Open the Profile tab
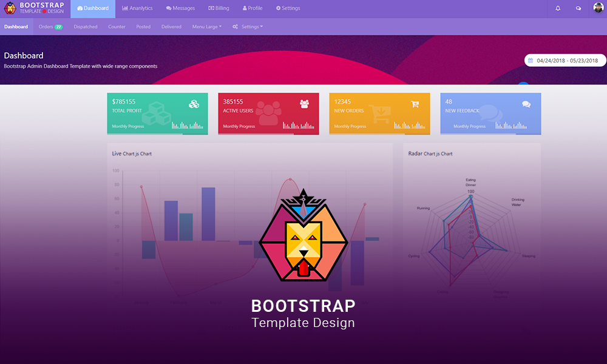 pyautogui.click(x=253, y=8)
